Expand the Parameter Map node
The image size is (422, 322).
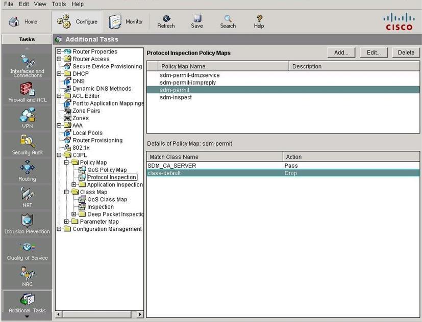tap(66, 222)
